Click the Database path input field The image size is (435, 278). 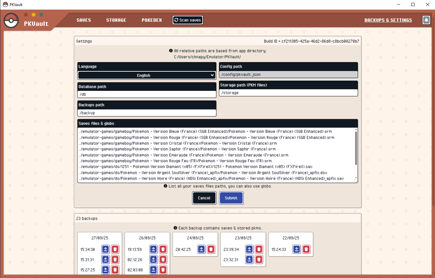point(147,94)
